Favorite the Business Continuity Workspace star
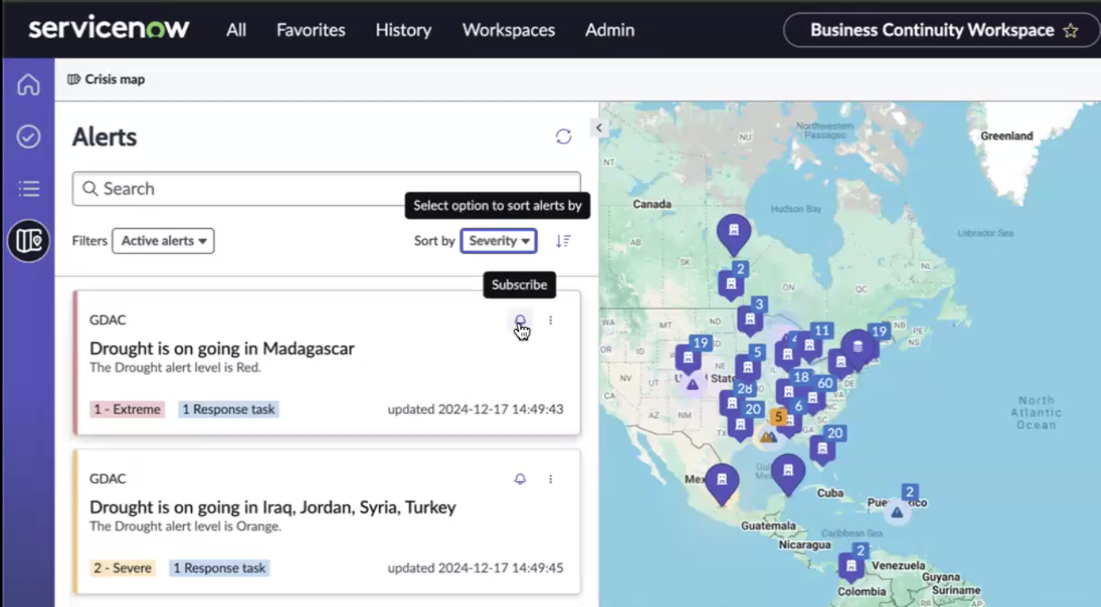Viewport: 1101px width, 607px height. pyautogui.click(x=1071, y=30)
